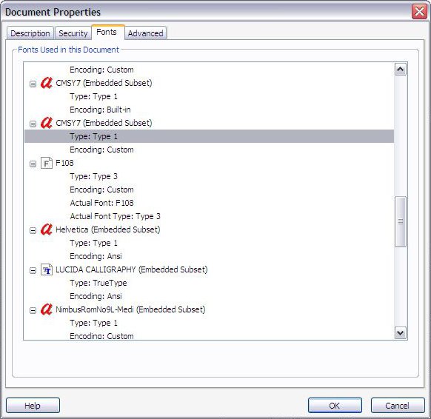
Task: Open Help for document properties
Action: tap(33, 405)
